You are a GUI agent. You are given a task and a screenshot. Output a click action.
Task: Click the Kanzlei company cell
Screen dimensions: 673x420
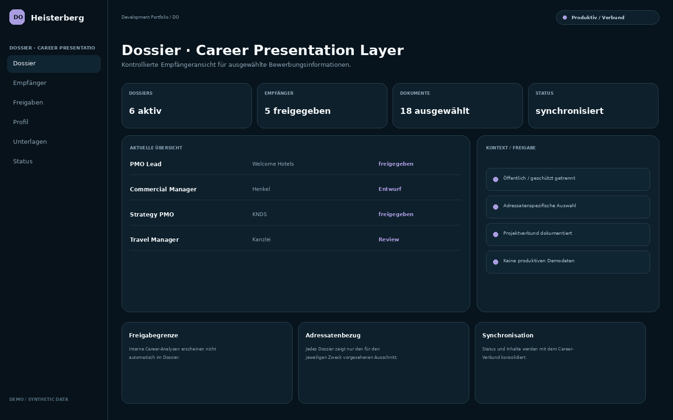pos(261,240)
